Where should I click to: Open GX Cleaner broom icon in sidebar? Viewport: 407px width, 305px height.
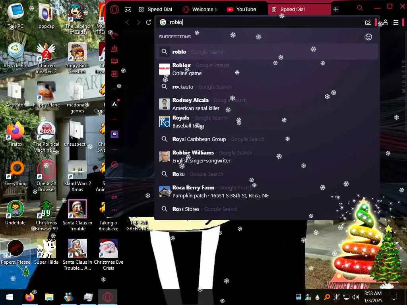coord(114,48)
